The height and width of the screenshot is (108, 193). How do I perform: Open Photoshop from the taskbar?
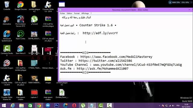56,105
